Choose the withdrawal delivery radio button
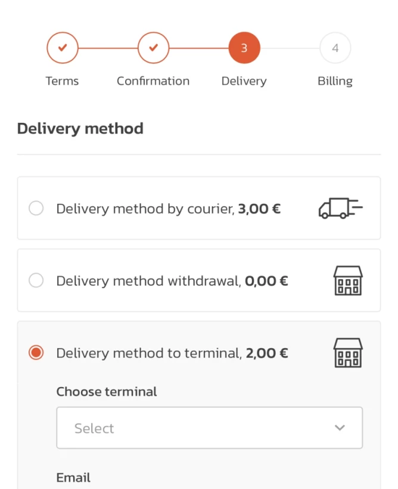 36,280
